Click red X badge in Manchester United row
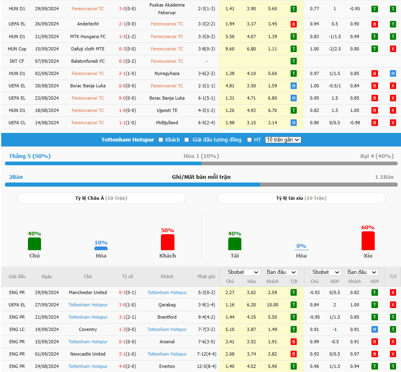 pos(393,292)
